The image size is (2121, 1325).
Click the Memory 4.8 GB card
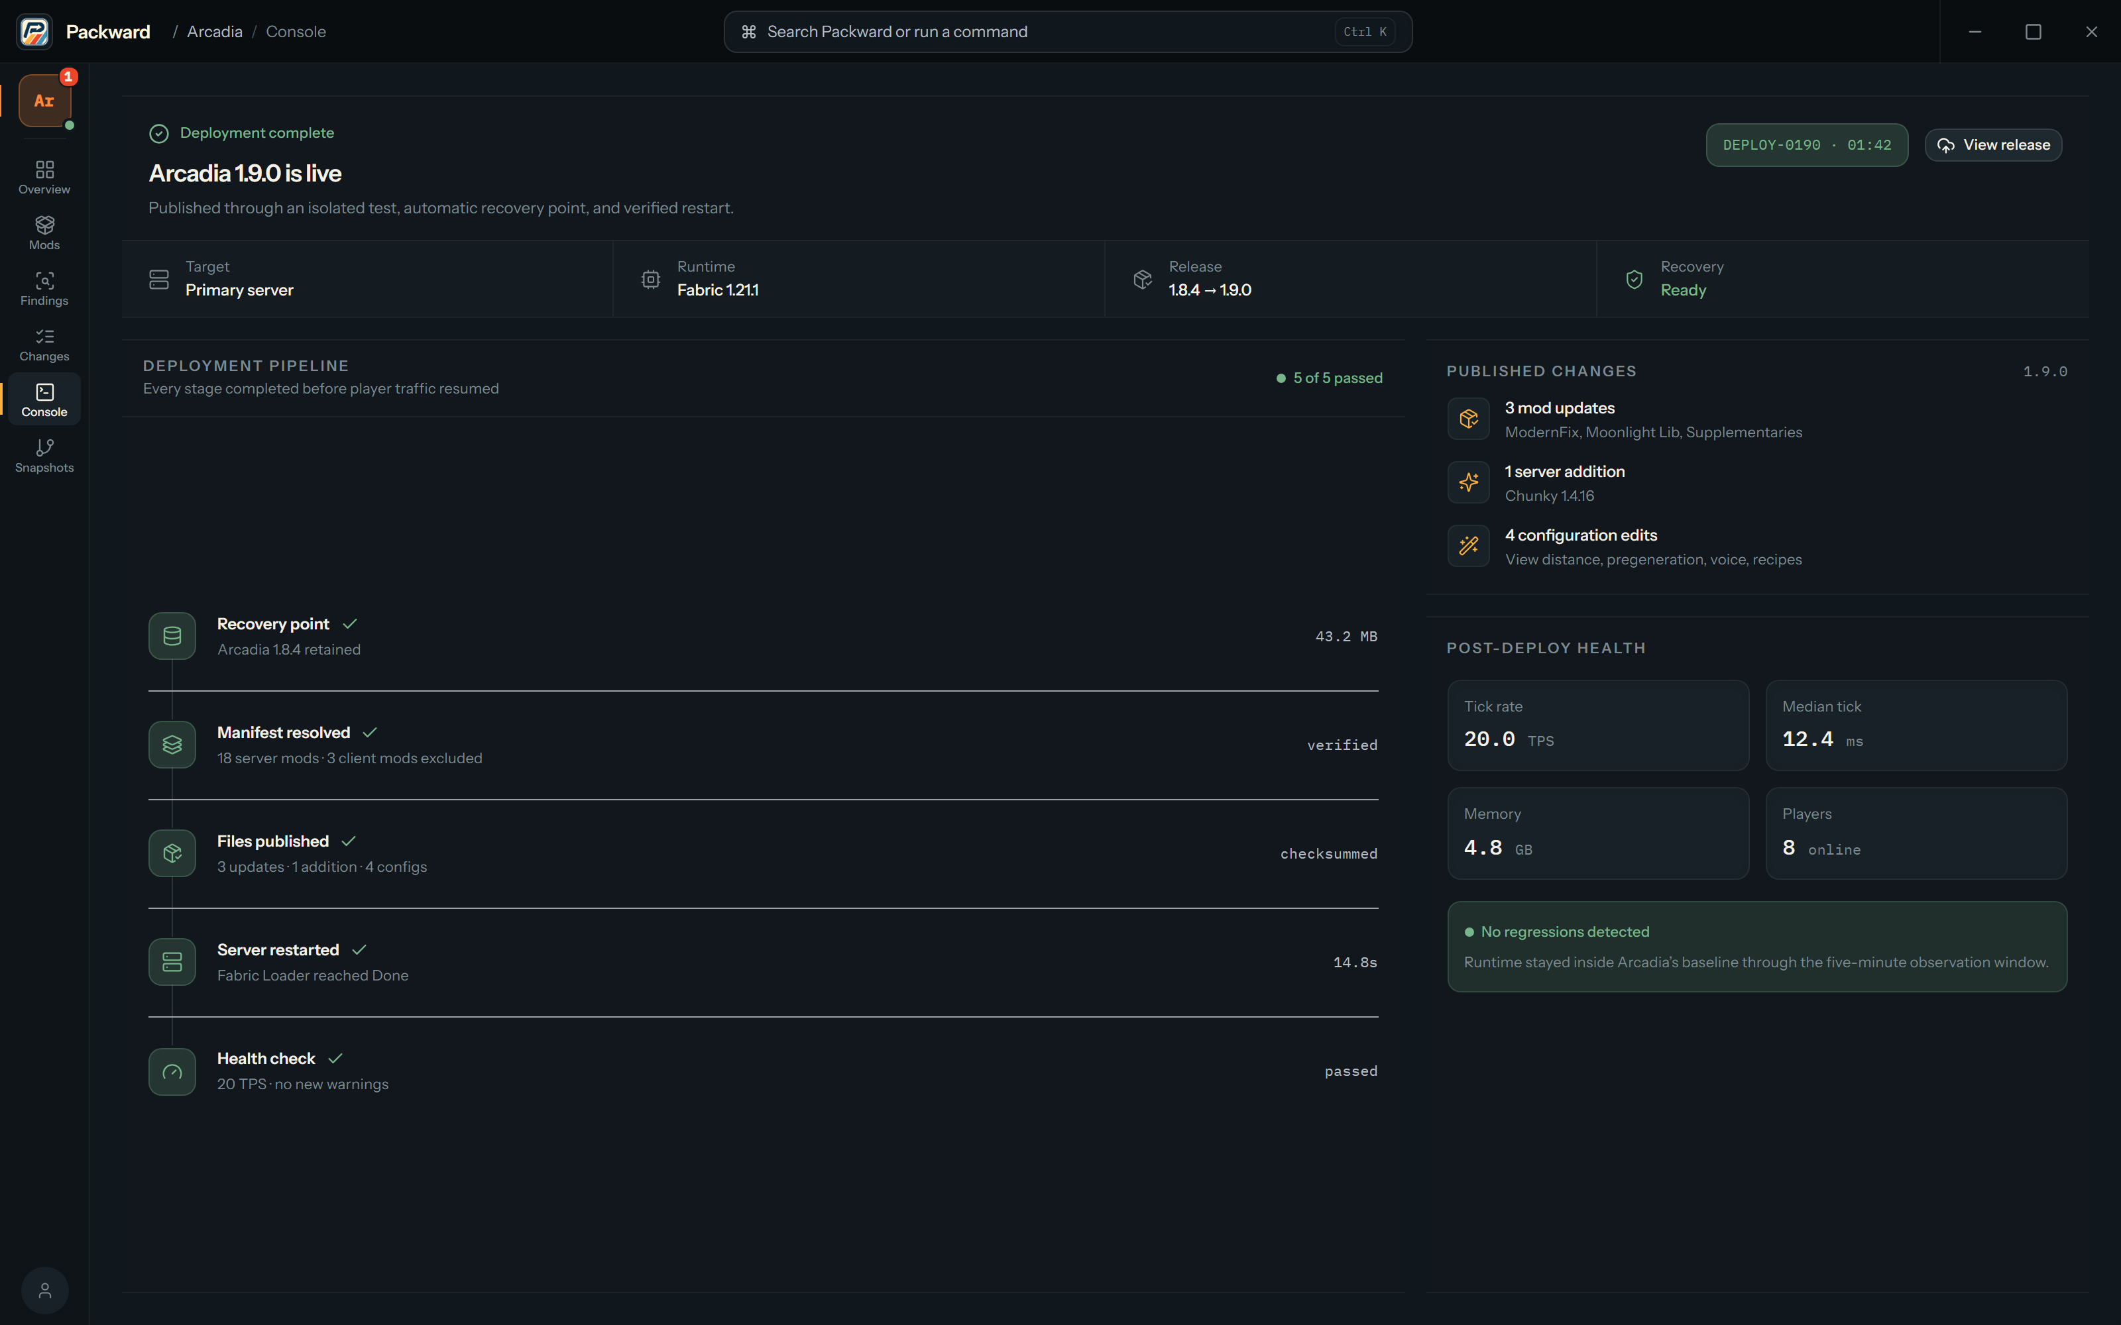1598,833
